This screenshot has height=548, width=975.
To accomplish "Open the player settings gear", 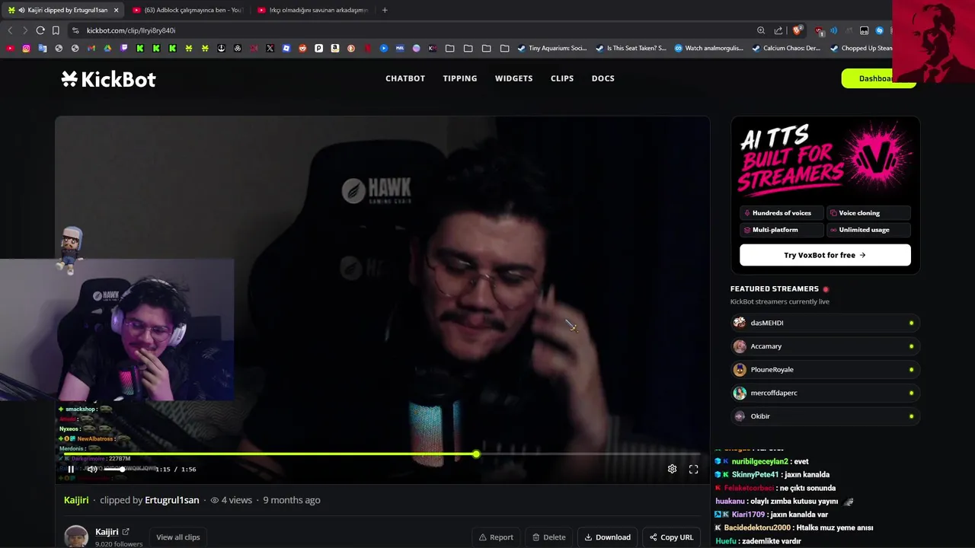I will (x=672, y=469).
